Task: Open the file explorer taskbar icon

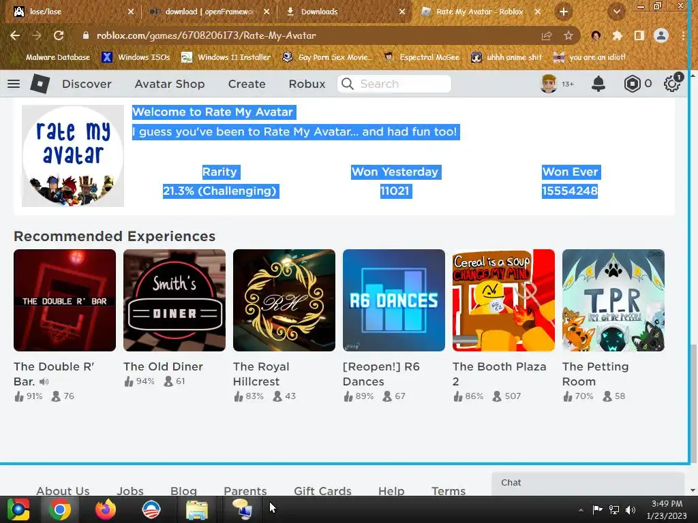Action: [x=196, y=509]
